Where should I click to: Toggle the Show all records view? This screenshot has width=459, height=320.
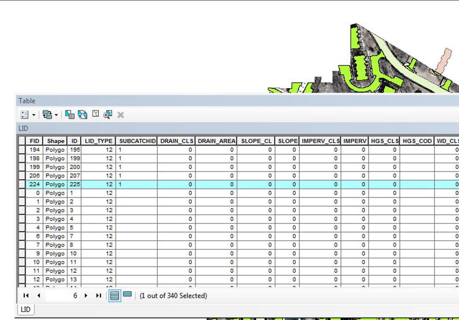tap(114, 296)
